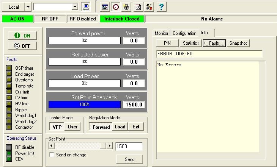
Task: Open the tools settings toolbar icon
Action: tap(149, 7)
